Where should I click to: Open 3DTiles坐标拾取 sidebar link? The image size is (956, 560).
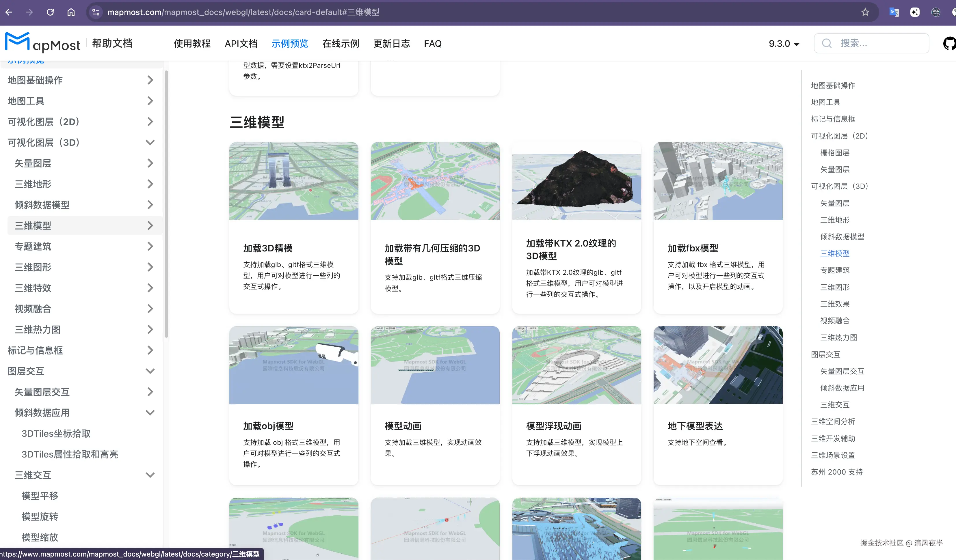[56, 433]
